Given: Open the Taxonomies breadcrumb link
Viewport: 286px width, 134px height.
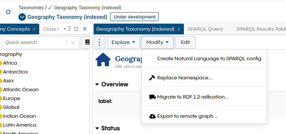Looking at the screenshot, I should coord(31,8).
